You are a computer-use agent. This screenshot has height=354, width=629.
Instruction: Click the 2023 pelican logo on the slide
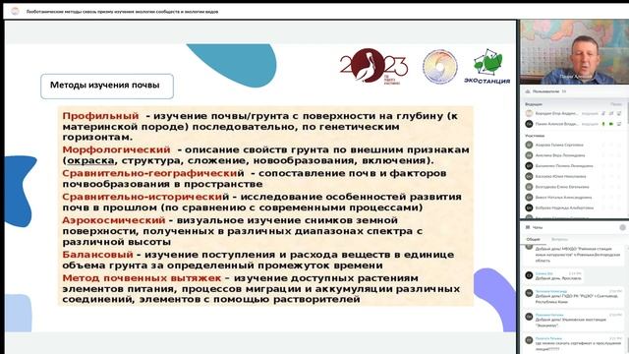pyautogui.click(x=373, y=66)
